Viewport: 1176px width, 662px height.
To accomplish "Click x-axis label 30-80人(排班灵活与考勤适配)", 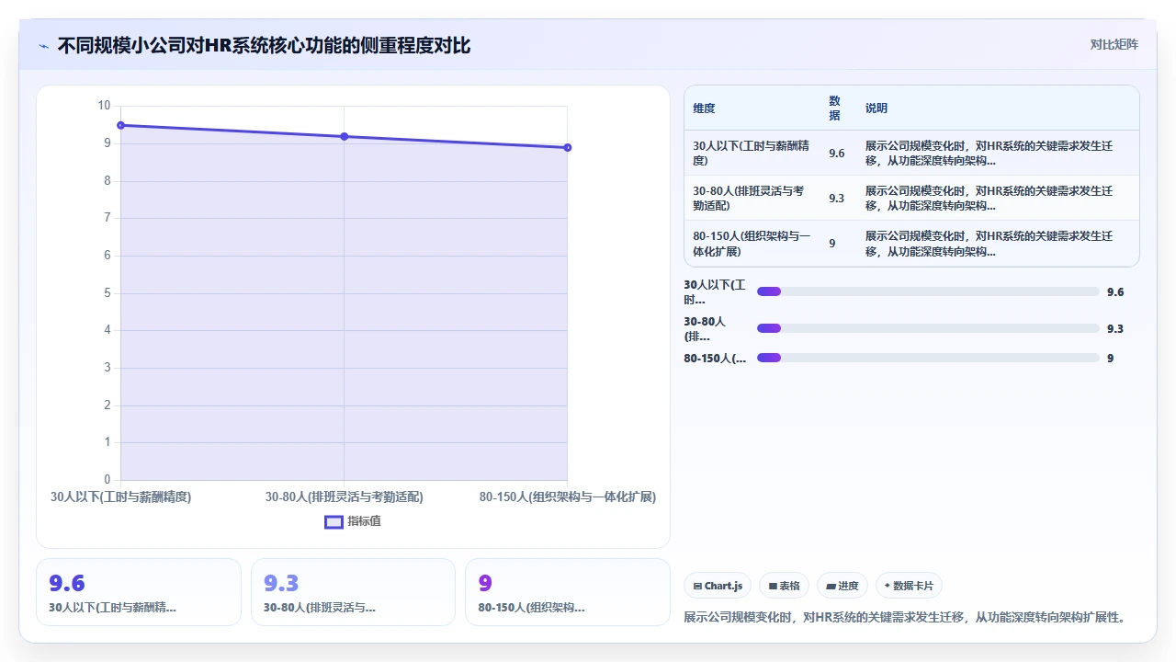I will pyautogui.click(x=345, y=496).
